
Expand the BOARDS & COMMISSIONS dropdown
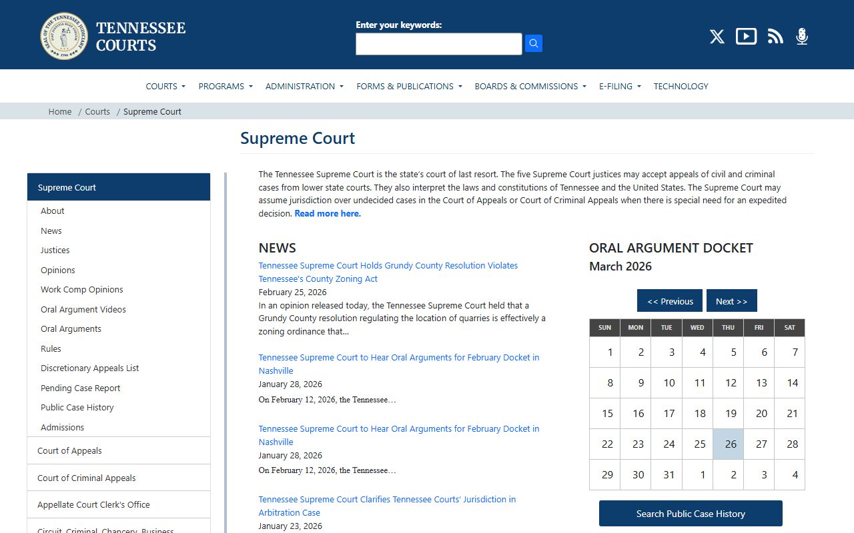pyautogui.click(x=530, y=86)
